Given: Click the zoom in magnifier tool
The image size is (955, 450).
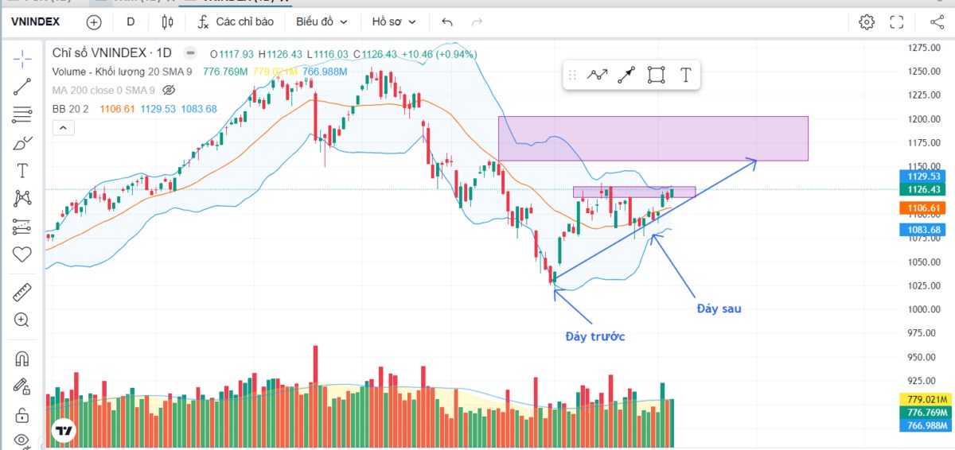Looking at the screenshot, I should click(21, 320).
